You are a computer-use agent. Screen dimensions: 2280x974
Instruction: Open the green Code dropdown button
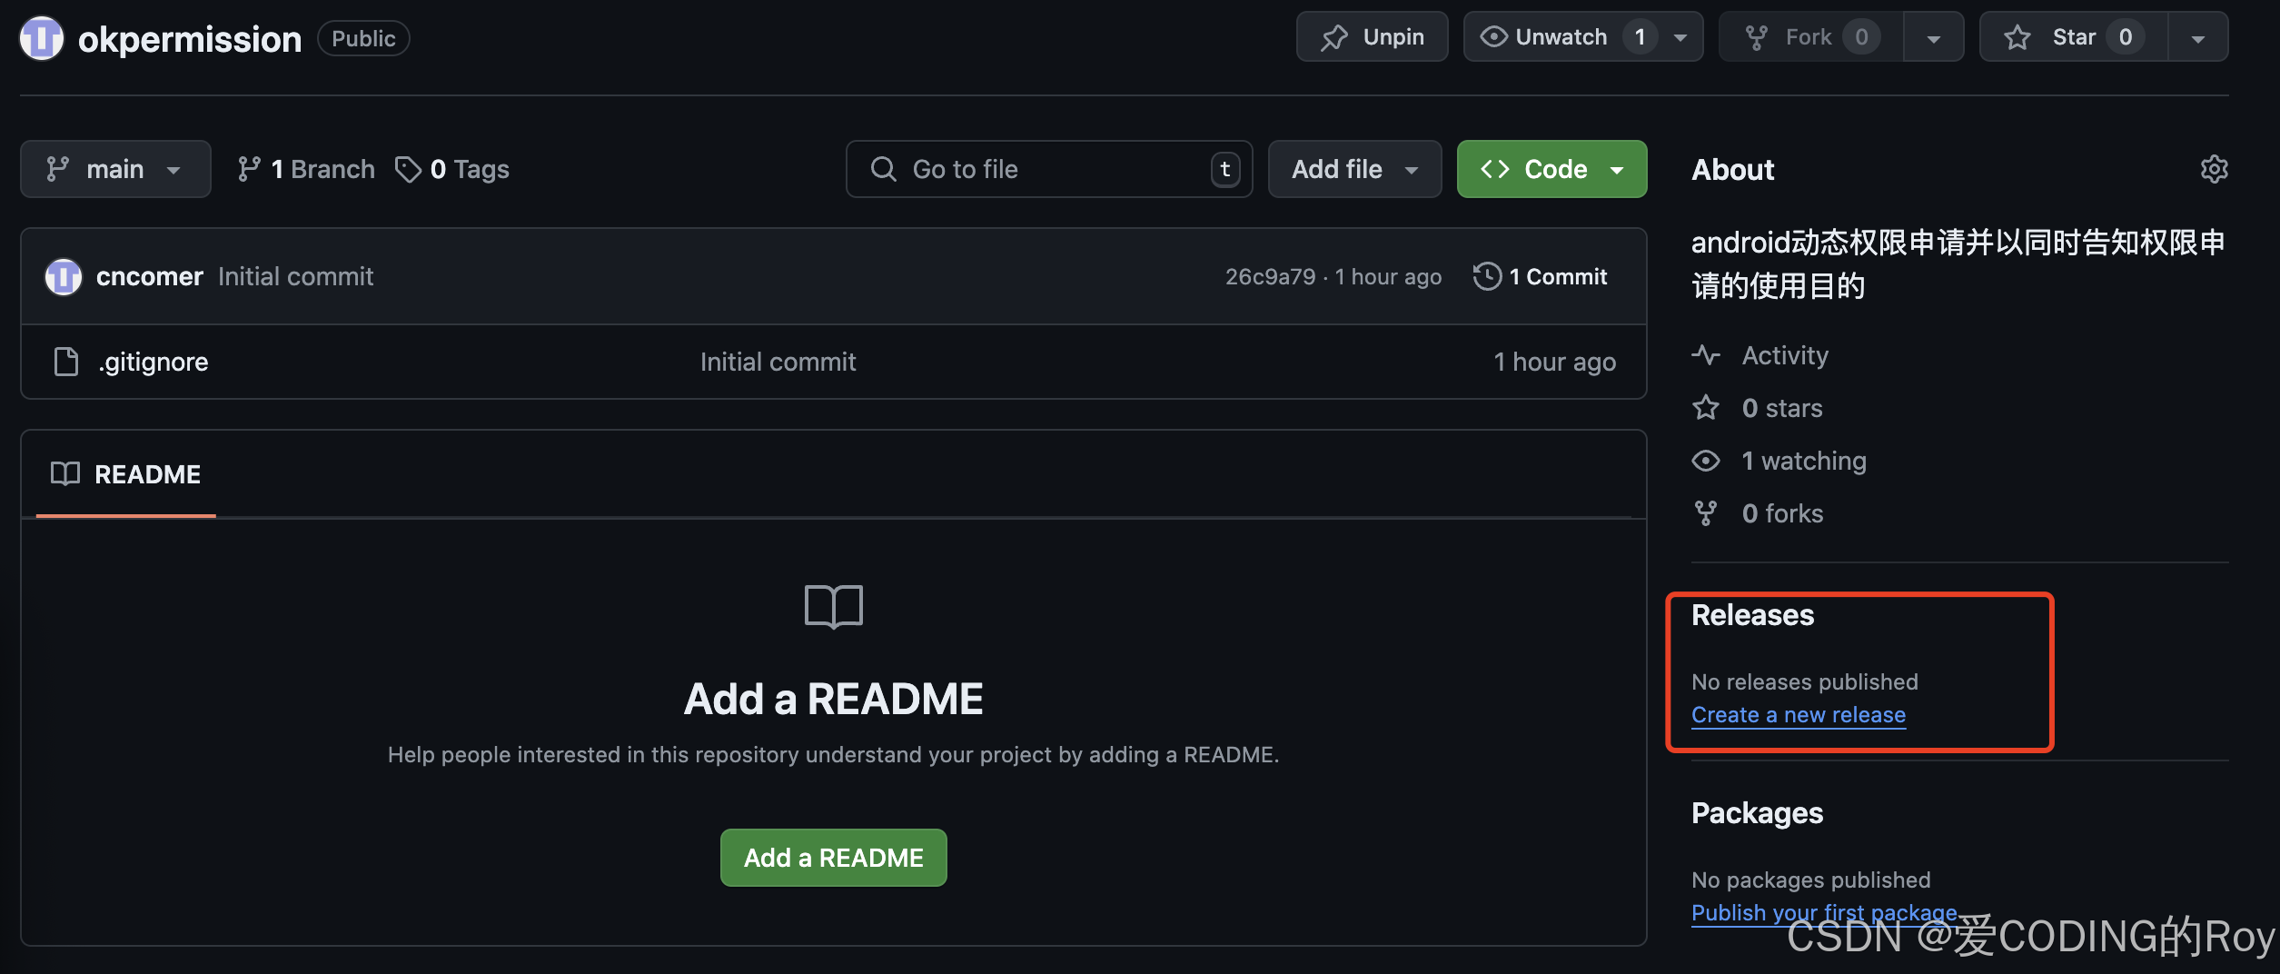tap(1551, 169)
